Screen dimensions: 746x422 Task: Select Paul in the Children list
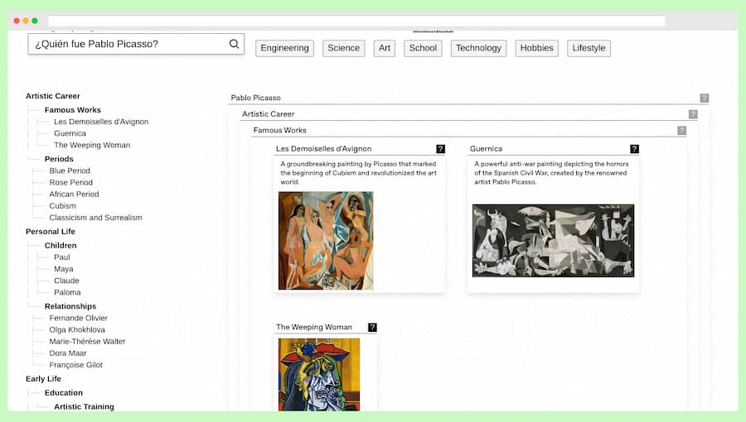[x=62, y=257]
